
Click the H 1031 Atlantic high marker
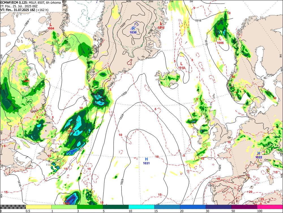pos(146,161)
